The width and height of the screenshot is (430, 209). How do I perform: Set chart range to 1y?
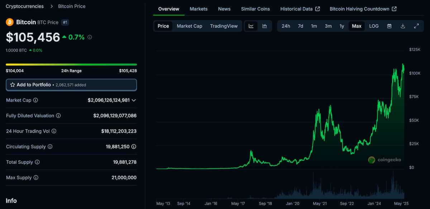342,26
